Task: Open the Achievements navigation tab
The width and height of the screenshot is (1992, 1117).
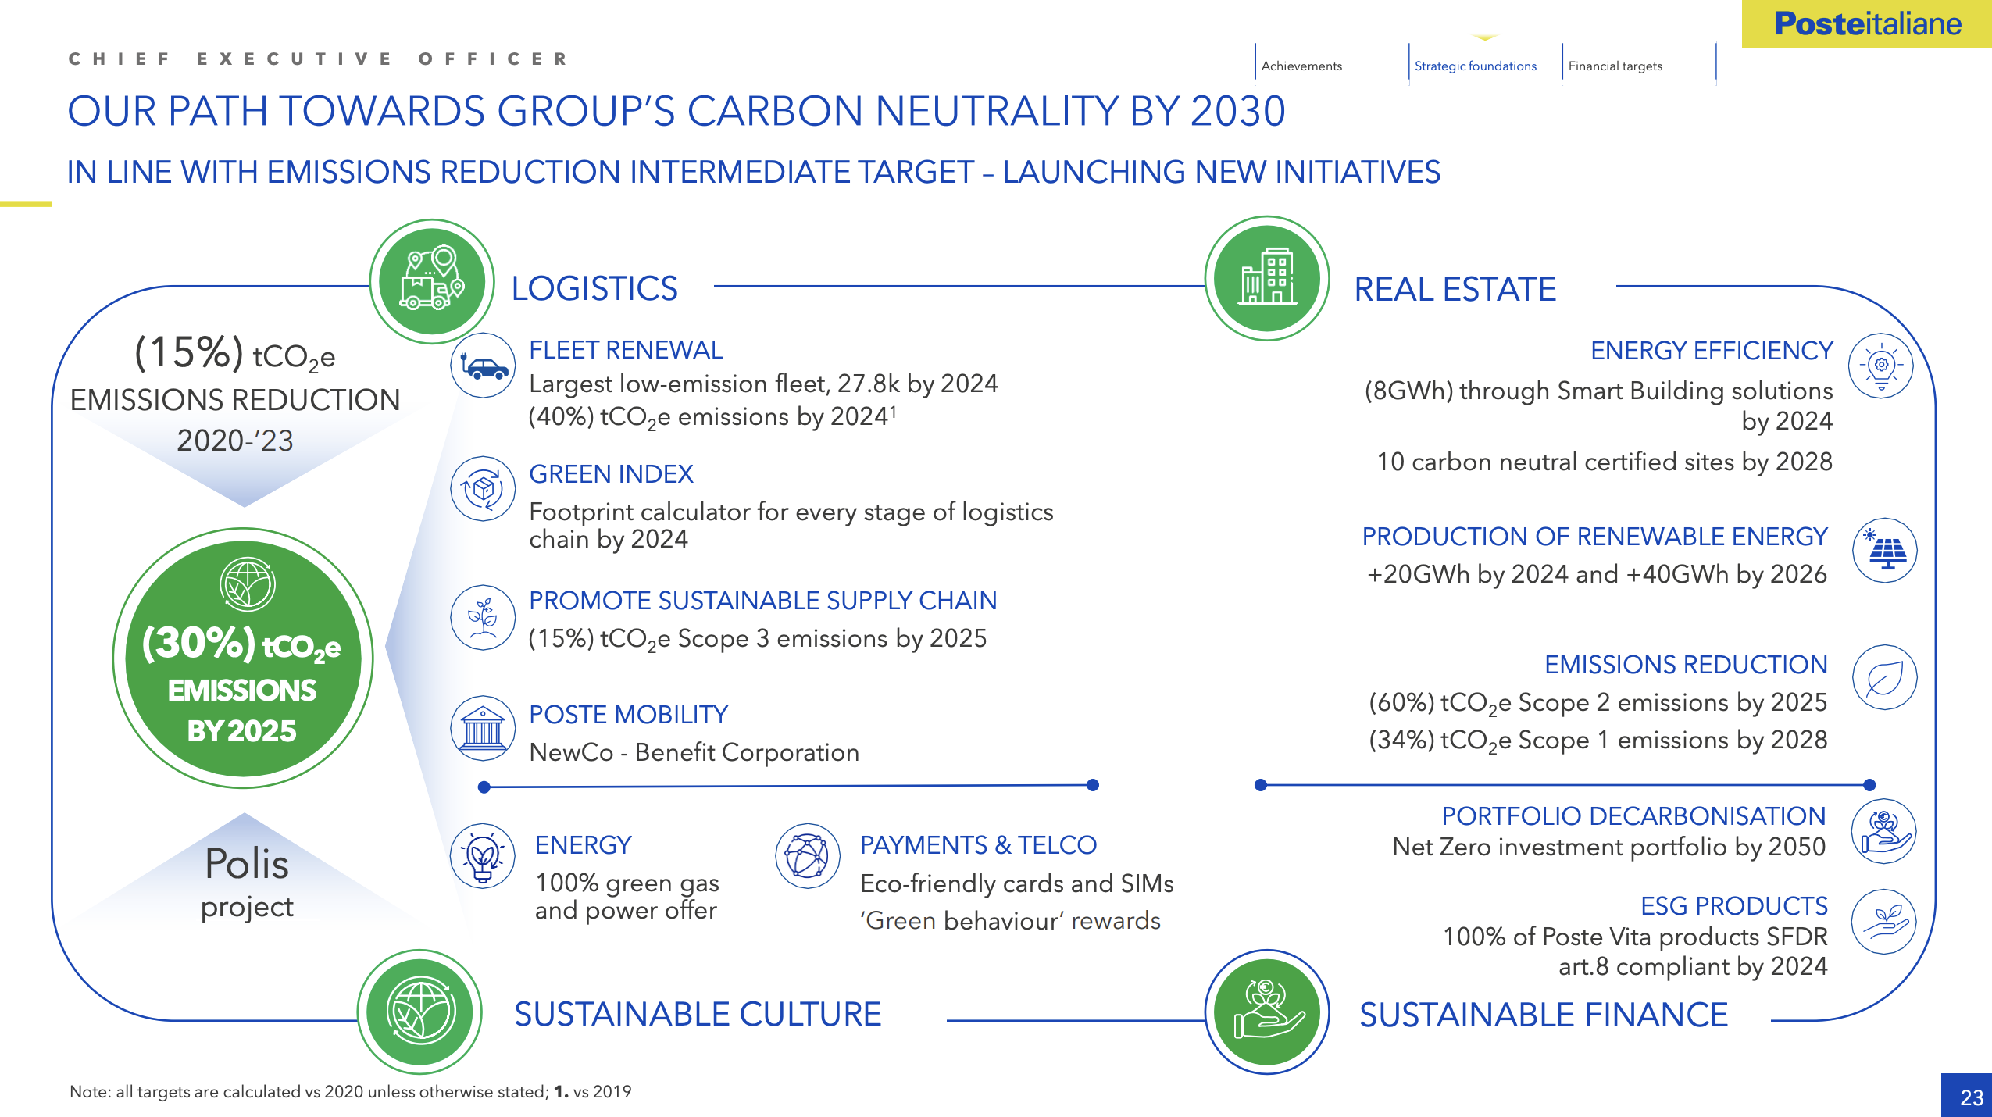Action: point(1301,66)
